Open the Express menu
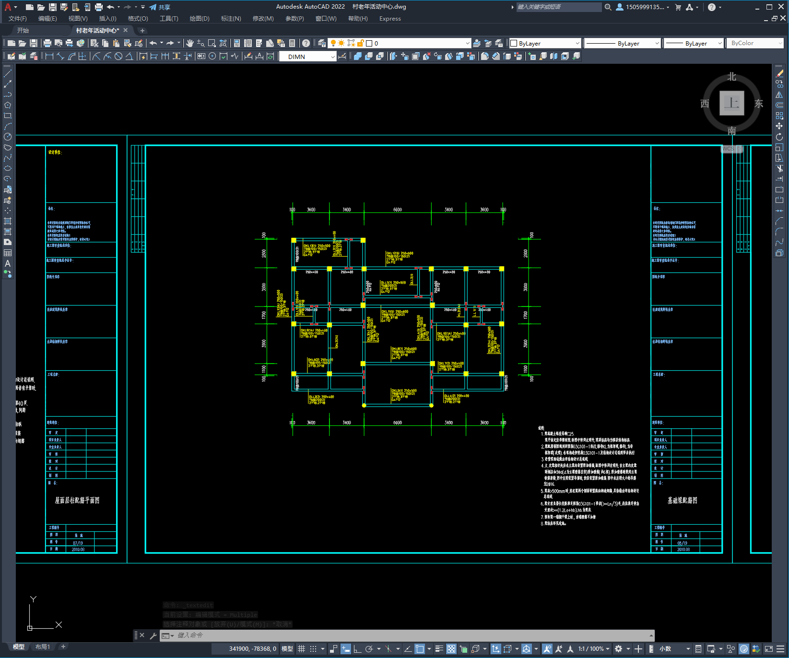789x658 pixels. point(390,19)
